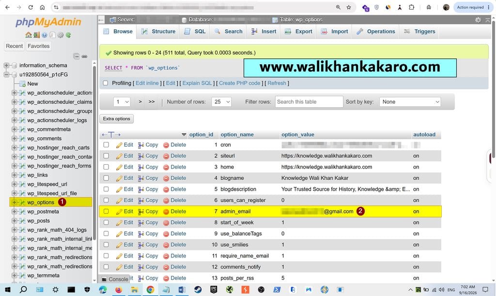Go to next page with > button
This screenshot has height=296, width=496.
click(x=140, y=102)
